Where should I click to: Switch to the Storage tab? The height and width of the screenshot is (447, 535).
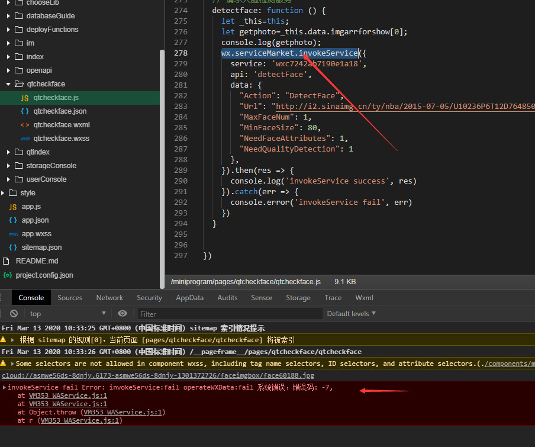(x=298, y=298)
